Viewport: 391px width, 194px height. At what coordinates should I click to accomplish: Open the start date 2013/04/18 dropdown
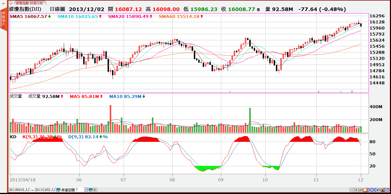click(27, 190)
